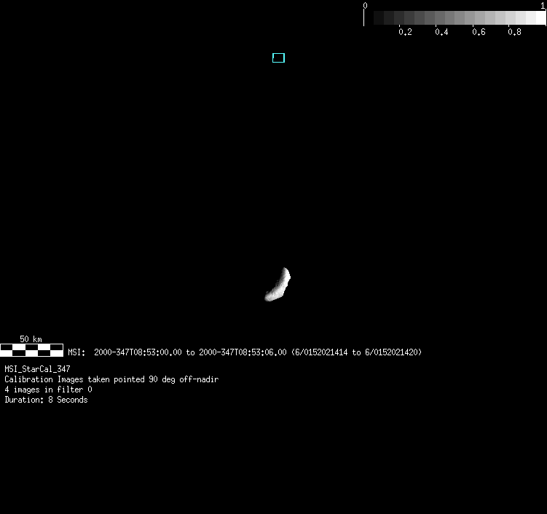Image resolution: width=547 pixels, height=514 pixels.
Task: Click the MSI_StarCal_347 sequence name
Action: (37, 369)
